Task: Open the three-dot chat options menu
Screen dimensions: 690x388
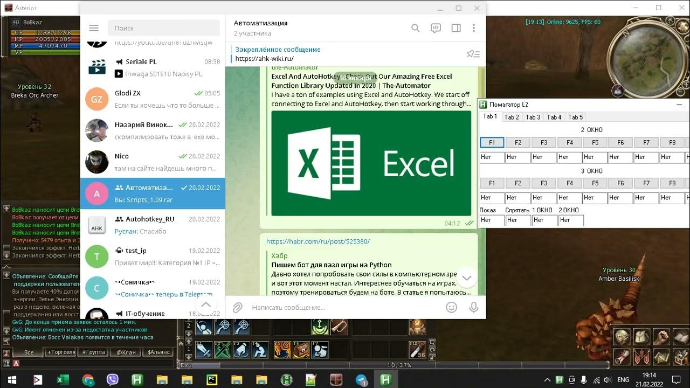Action: (474, 28)
